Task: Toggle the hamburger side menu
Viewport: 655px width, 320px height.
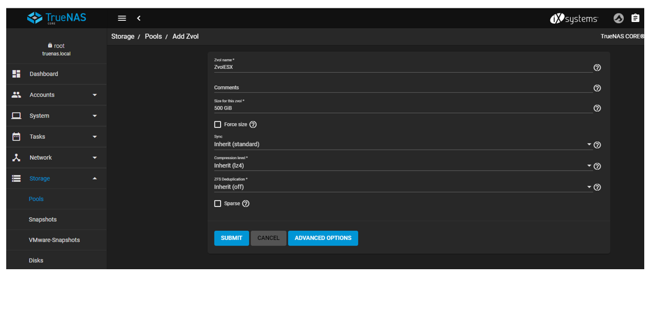Action: coord(122,18)
